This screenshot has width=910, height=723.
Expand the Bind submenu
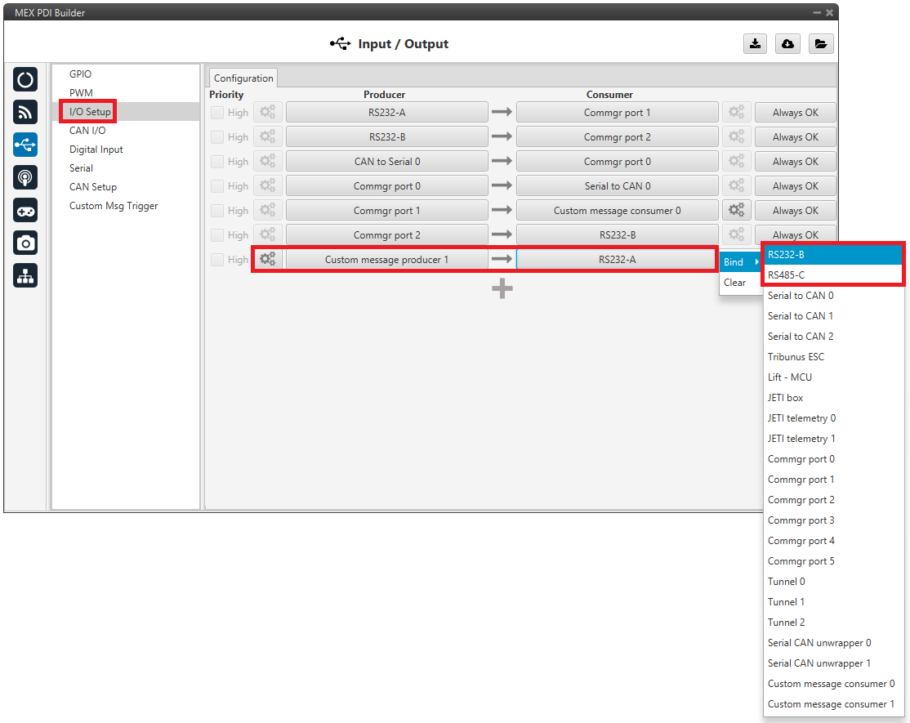click(739, 262)
